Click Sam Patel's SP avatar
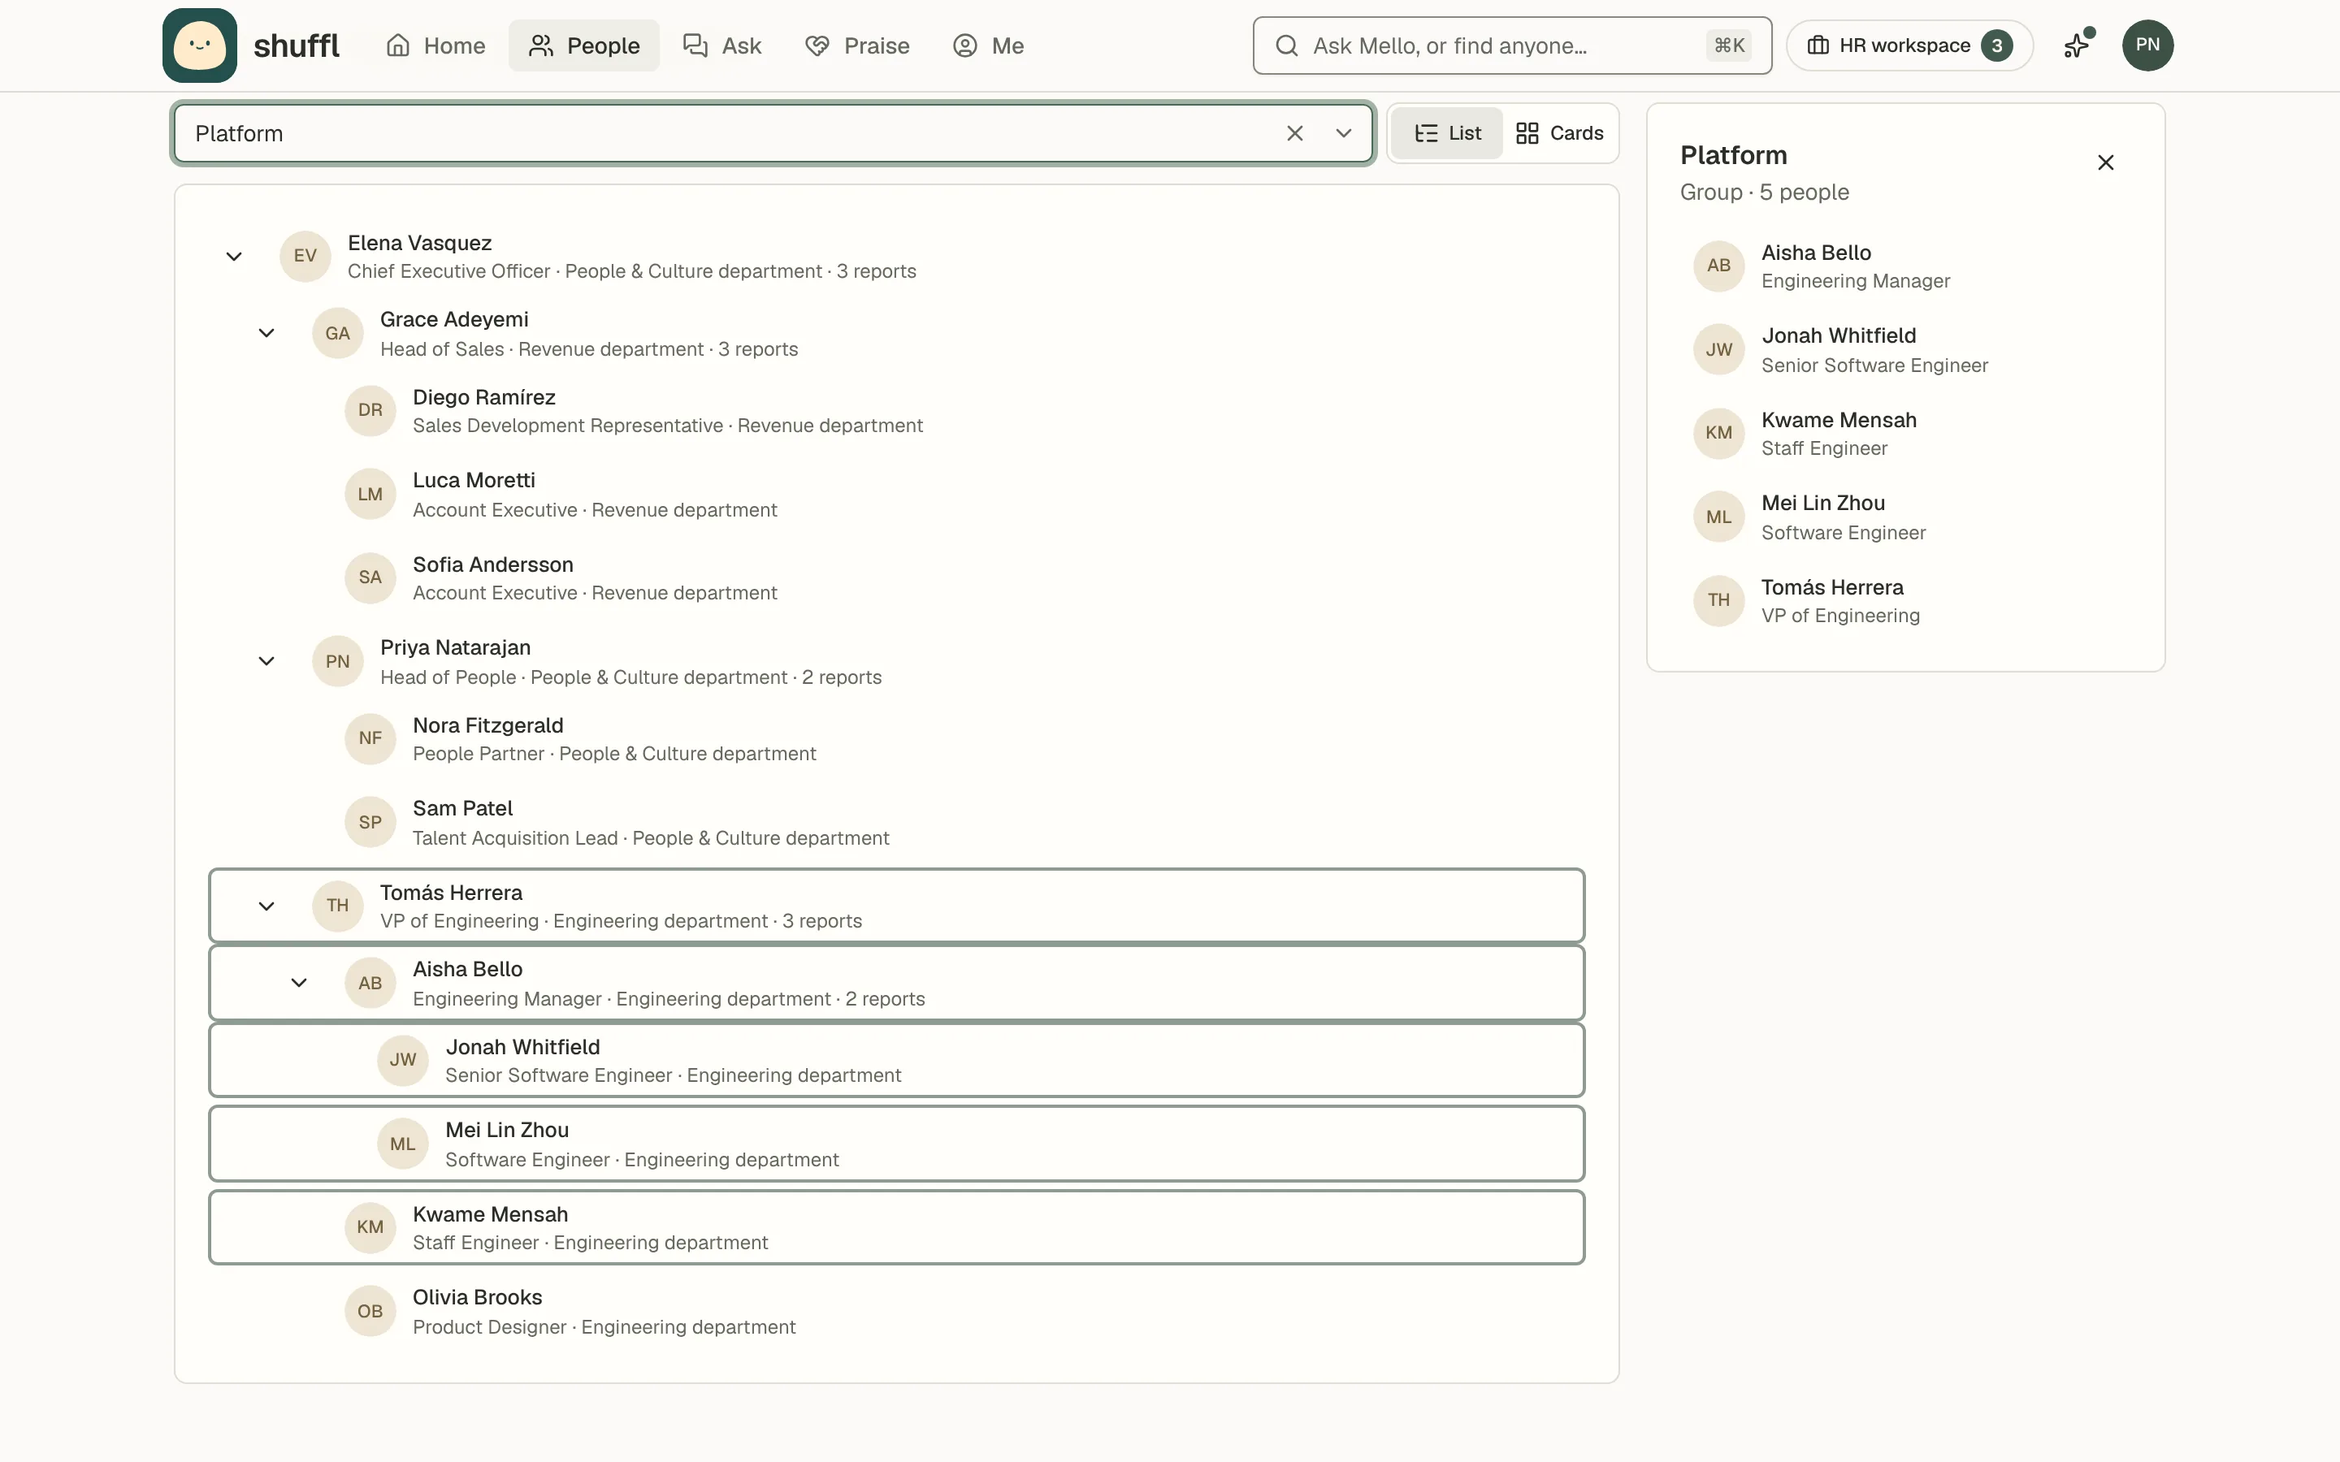 370,822
